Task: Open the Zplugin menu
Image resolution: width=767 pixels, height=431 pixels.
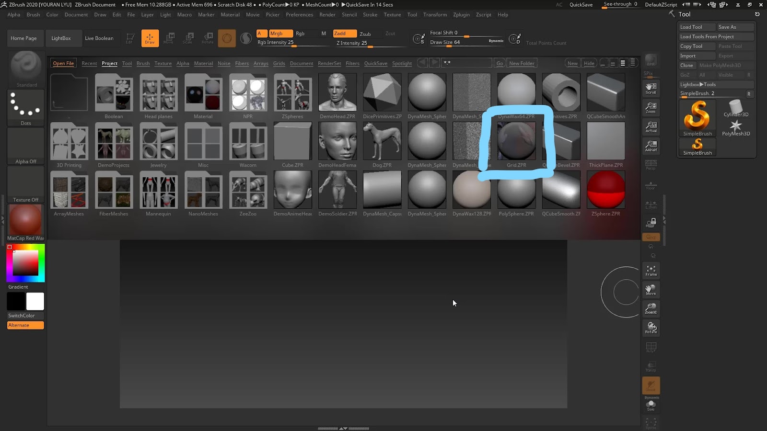Action: tap(461, 15)
